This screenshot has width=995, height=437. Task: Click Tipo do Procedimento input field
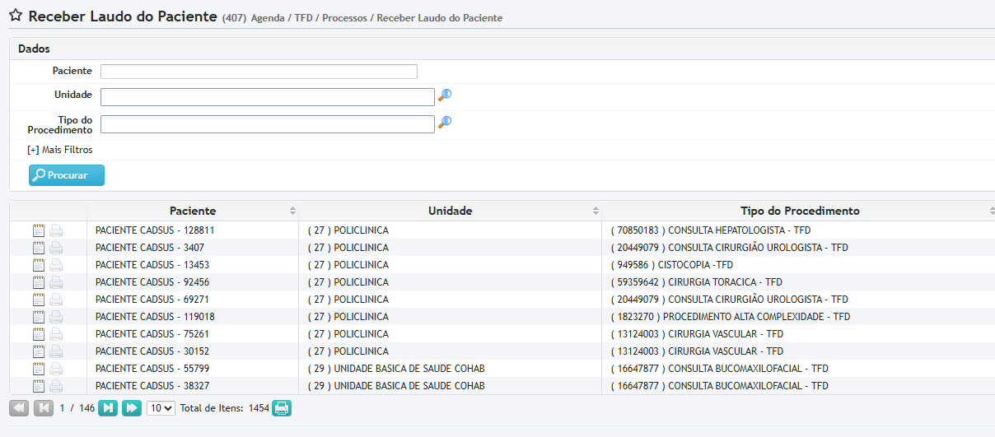[267, 124]
